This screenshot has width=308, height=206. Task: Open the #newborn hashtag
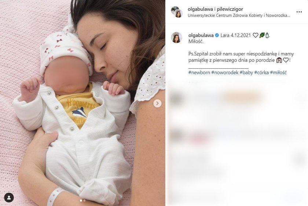click(199, 72)
